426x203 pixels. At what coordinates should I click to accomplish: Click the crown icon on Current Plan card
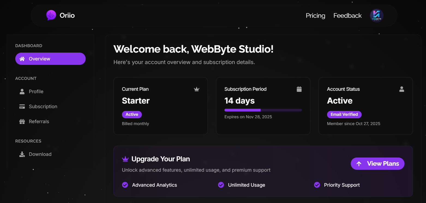click(197, 89)
